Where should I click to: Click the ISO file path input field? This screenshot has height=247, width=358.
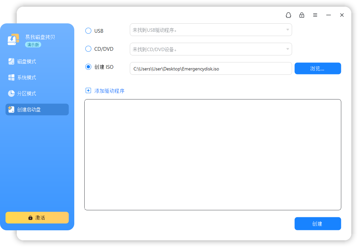211,68
